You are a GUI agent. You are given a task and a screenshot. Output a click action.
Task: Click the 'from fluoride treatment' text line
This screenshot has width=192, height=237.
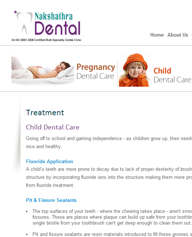pos(50,185)
